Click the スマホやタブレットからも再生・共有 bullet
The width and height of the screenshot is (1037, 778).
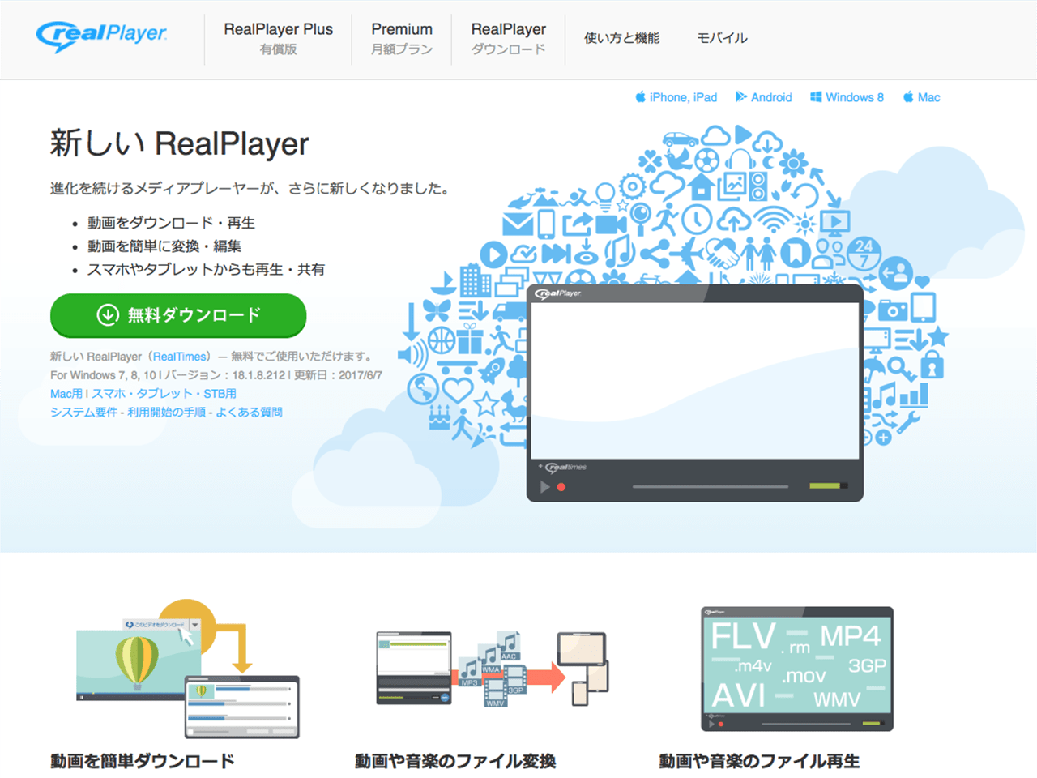click(x=206, y=270)
